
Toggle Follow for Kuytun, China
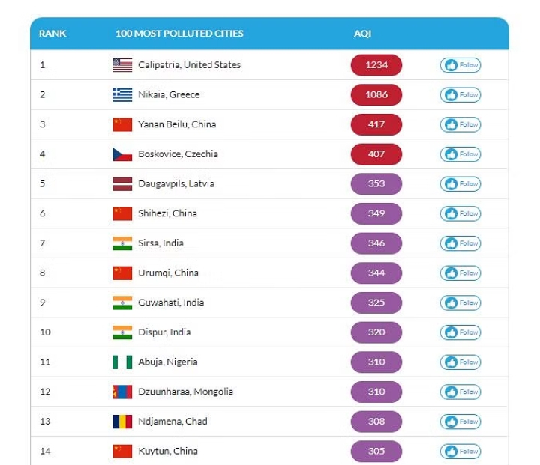click(460, 452)
